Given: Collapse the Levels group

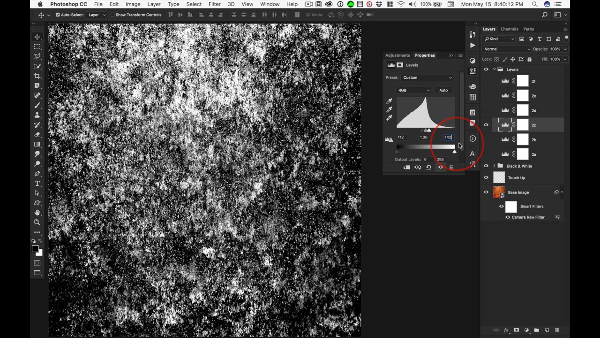Looking at the screenshot, I should (494, 69).
